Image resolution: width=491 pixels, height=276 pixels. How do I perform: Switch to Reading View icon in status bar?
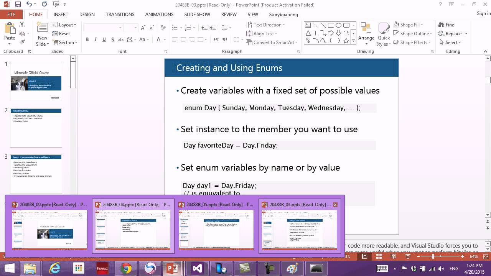tap(392, 256)
